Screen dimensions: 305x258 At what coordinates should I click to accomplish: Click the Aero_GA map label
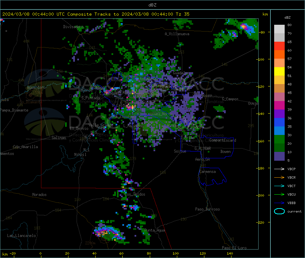tap(203, 159)
